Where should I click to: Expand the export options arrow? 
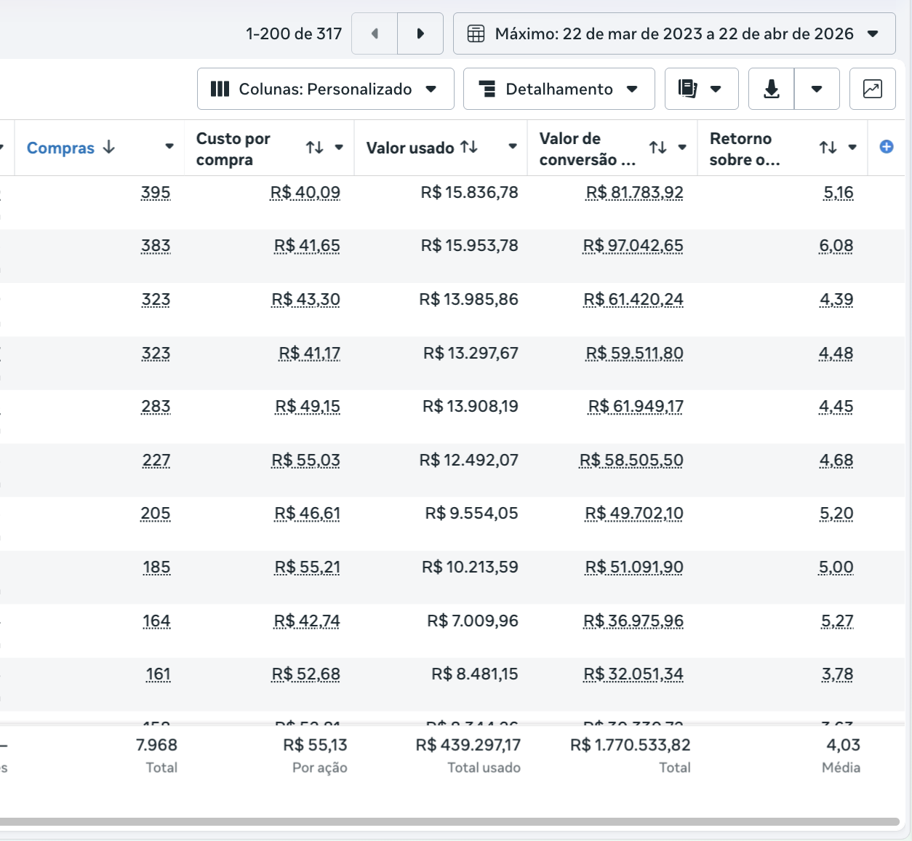817,89
